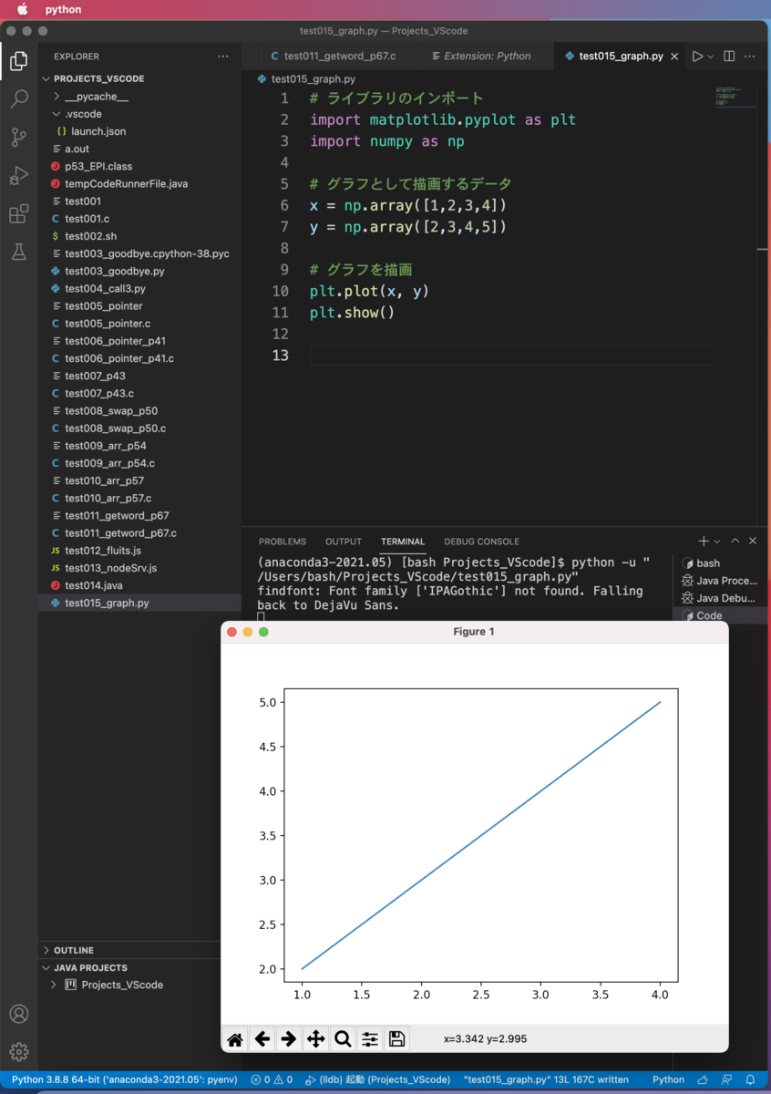Open the Accounts icon in activity bar

(18, 1014)
